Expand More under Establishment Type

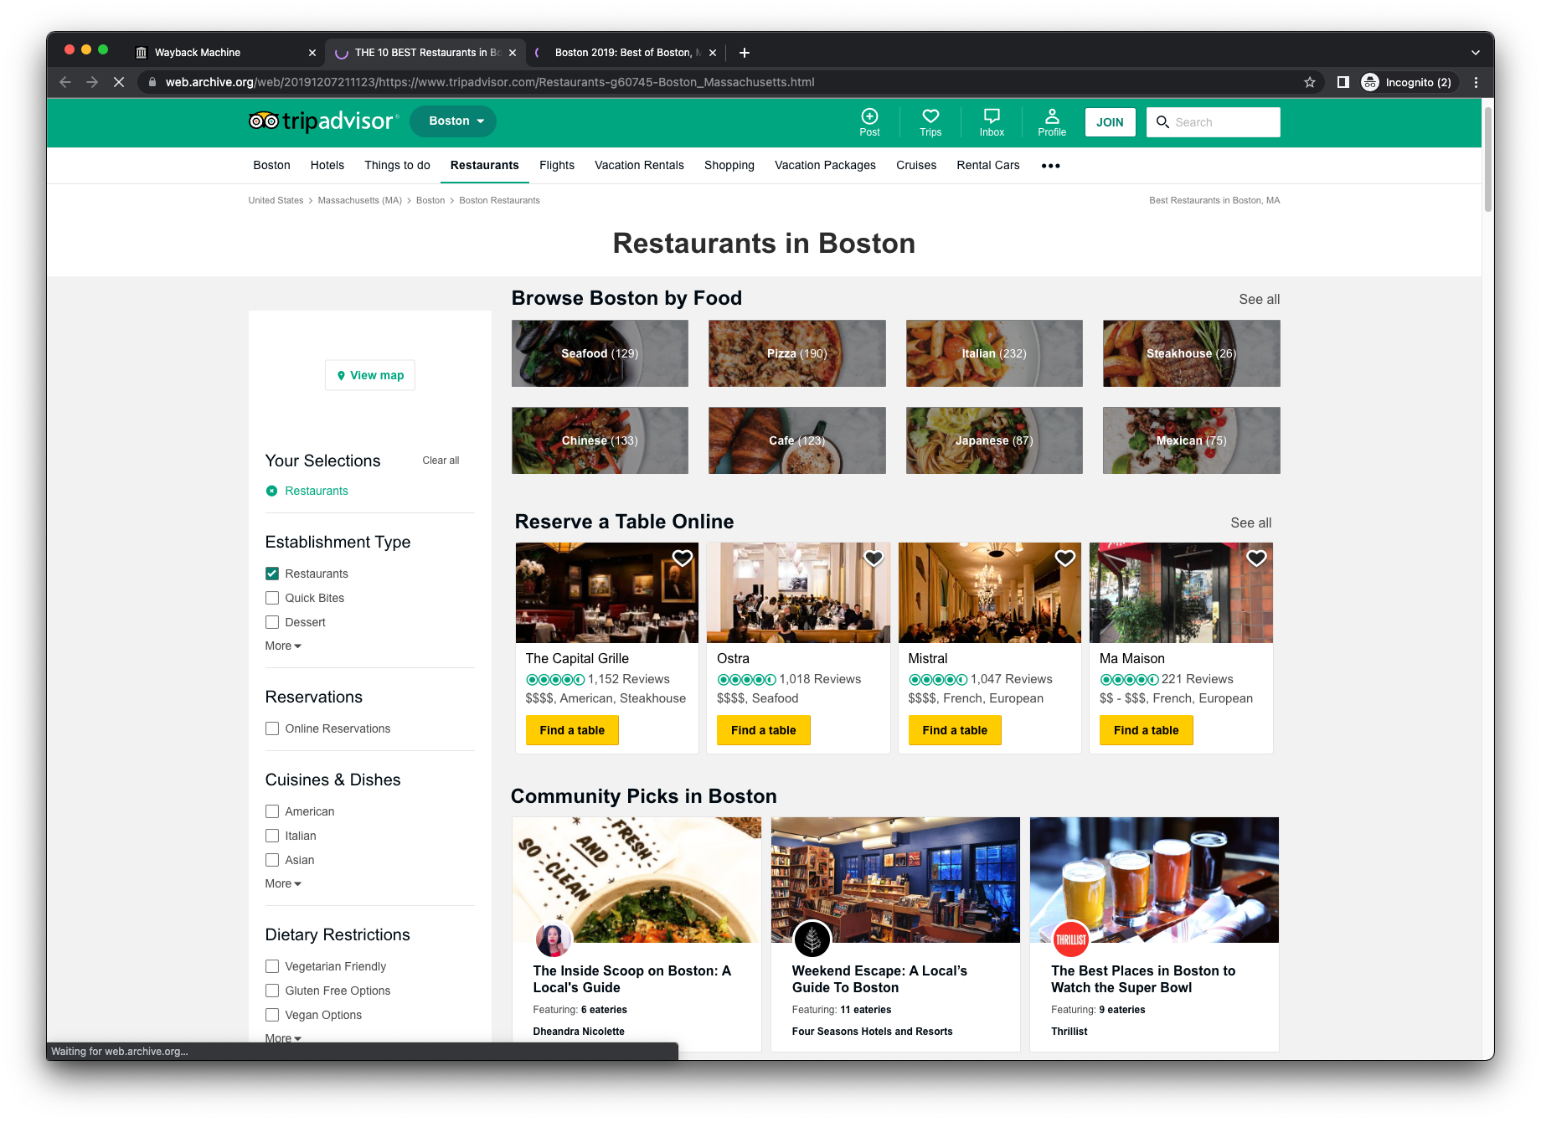(x=282, y=646)
